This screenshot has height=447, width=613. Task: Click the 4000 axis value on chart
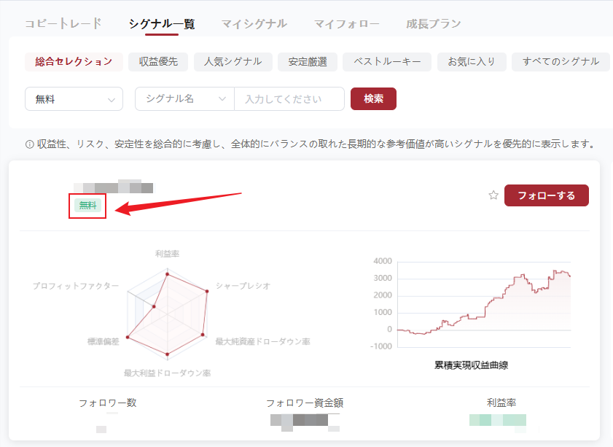[383, 261]
